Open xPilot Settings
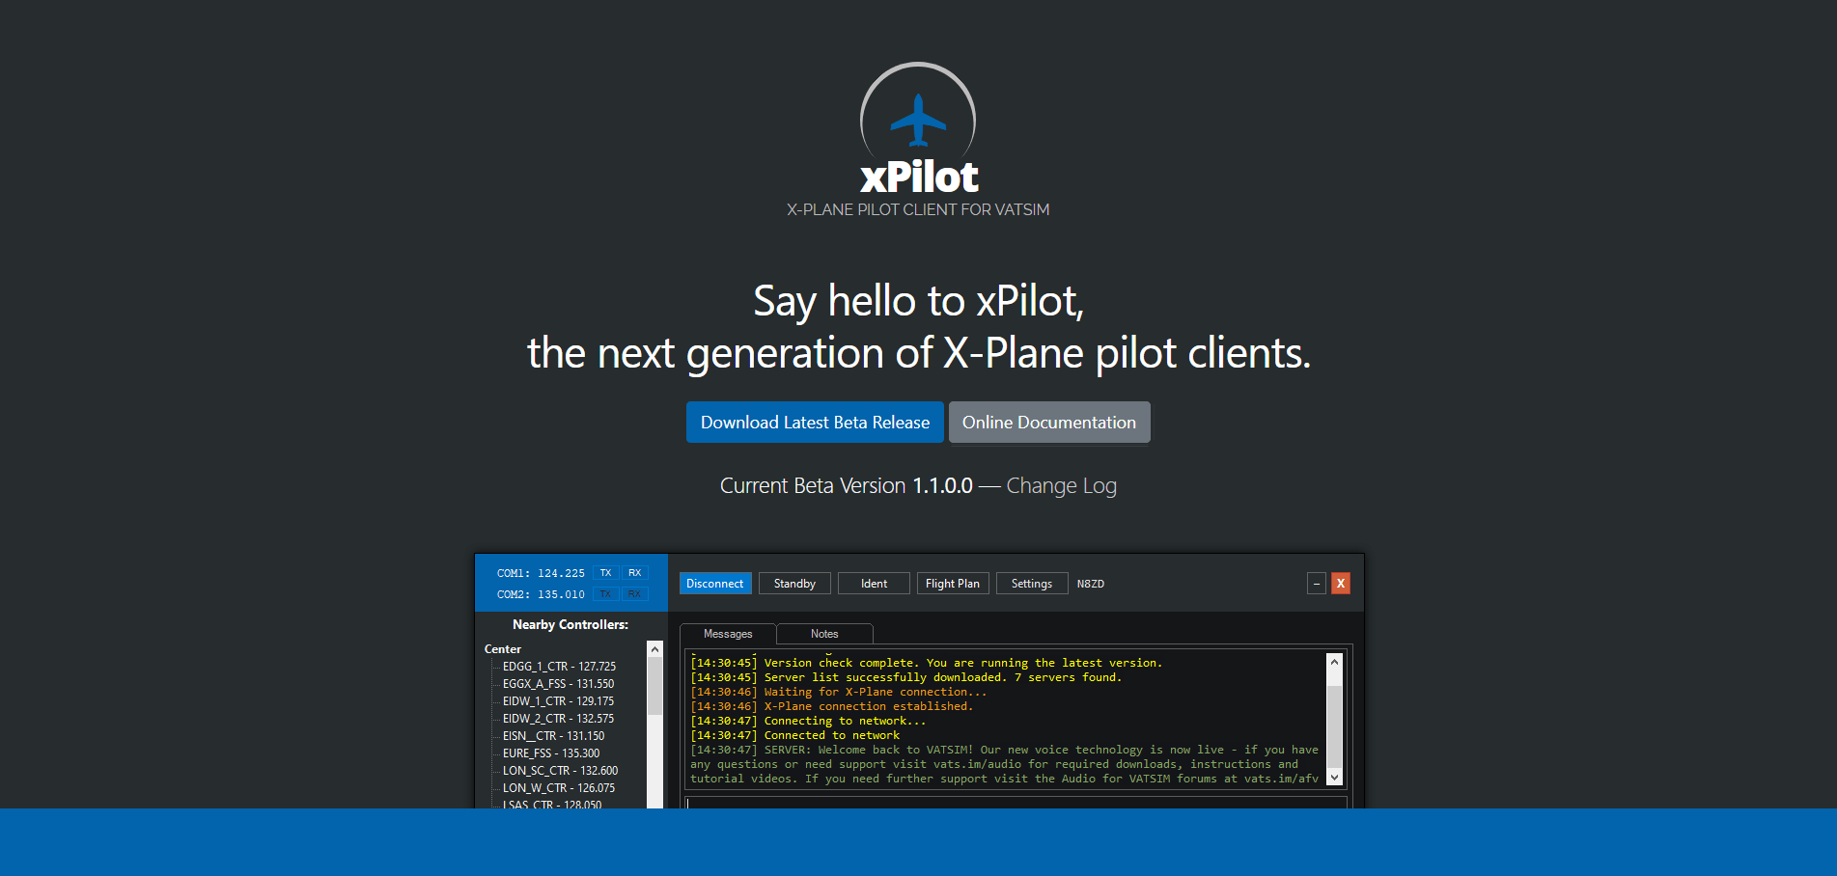This screenshot has height=876, width=1837. click(x=1031, y=583)
